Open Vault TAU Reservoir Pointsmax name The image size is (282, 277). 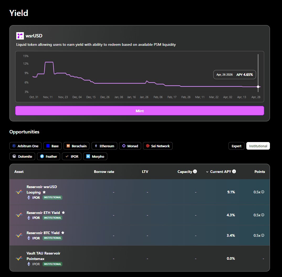point(43,256)
